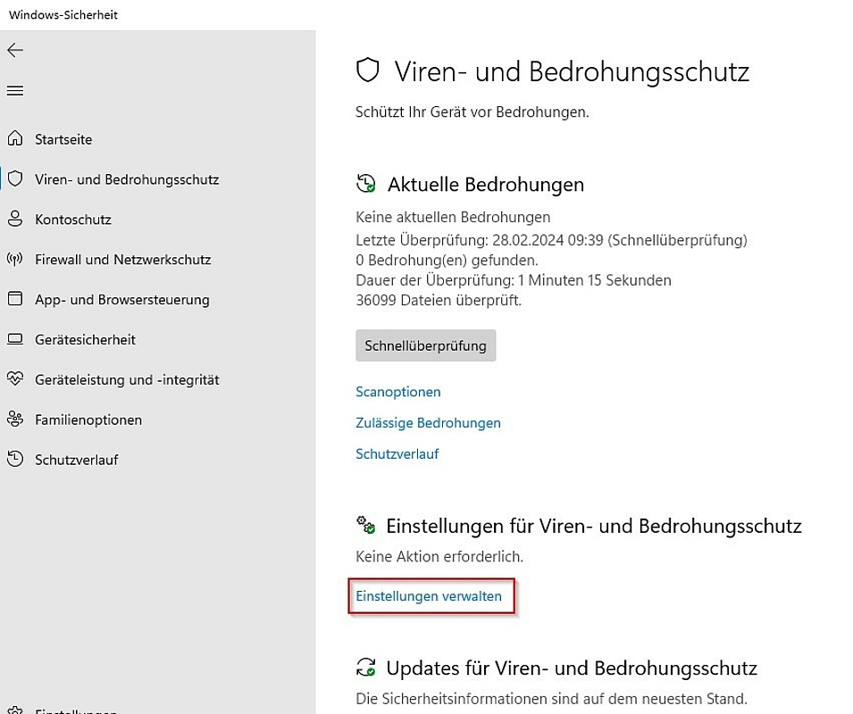Click the shield icon beside Viren- und Bedrohungsschutz in sidebar
The image size is (853, 714).
15,178
